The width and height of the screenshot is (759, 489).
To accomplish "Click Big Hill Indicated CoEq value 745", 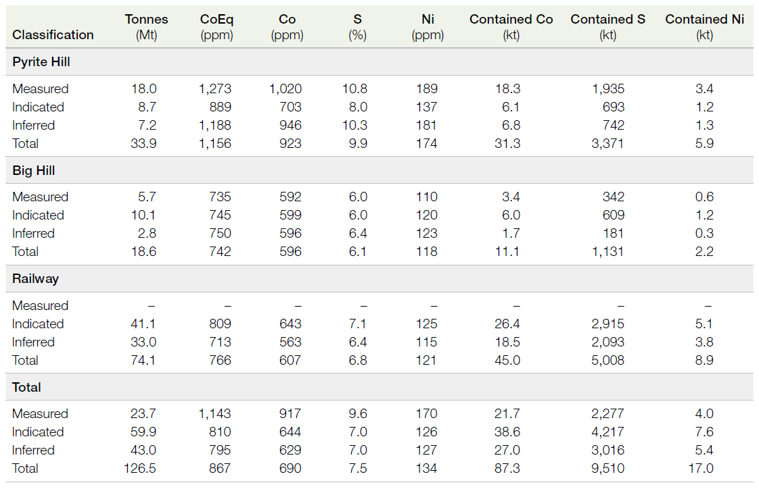I will (x=221, y=215).
